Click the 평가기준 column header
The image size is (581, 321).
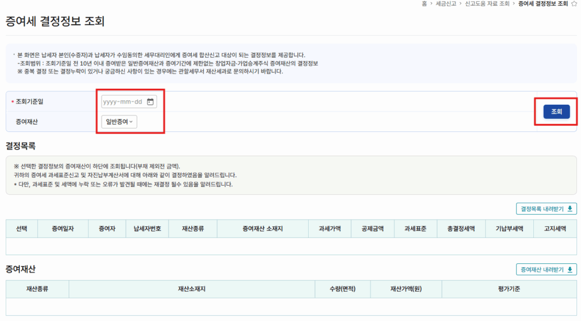coord(508,289)
